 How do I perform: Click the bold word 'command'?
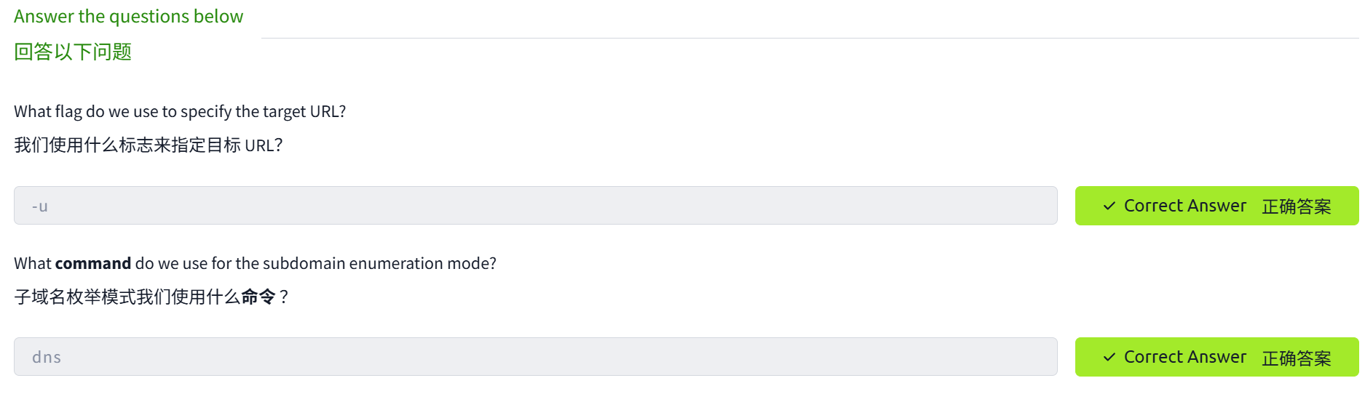coord(93,263)
